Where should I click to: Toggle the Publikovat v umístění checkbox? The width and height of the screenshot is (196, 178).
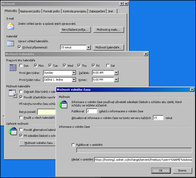click(x=73, y=145)
